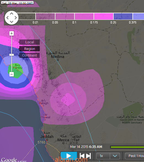Image resolution: width=144 pixels, height=162 pixels.
Task: Pan the map up with arrow
Action: (x=12, y=14)
